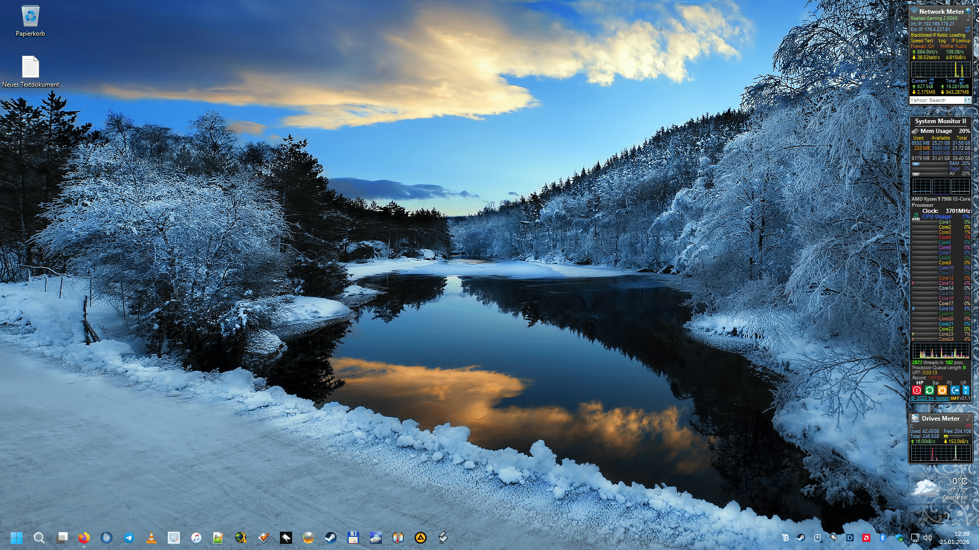Select the HP power profile in System Monitor II
This screenshot has width=979, height=550.
point(919,382)
